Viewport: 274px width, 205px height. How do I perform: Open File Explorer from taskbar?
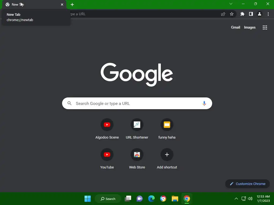point(175,199)
